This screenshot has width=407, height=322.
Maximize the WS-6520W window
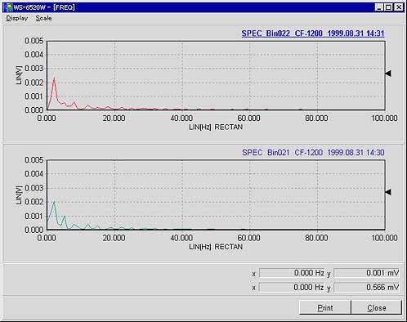coord(389,7)
